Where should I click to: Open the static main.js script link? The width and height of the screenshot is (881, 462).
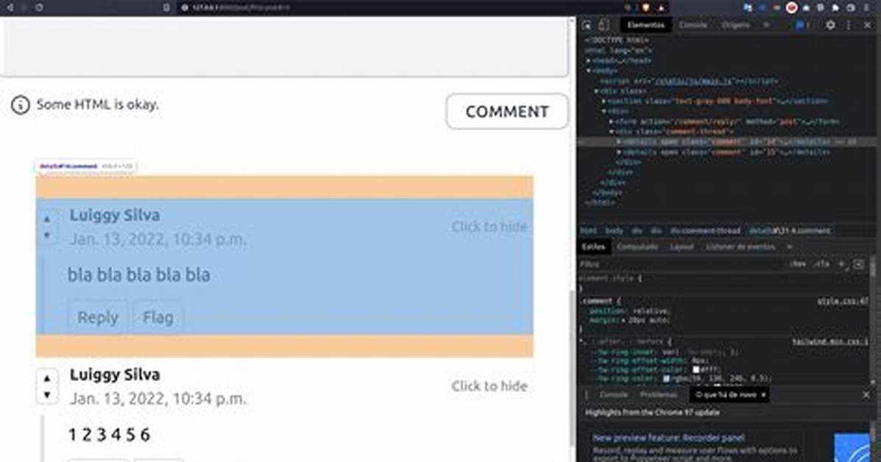(693, 81)
